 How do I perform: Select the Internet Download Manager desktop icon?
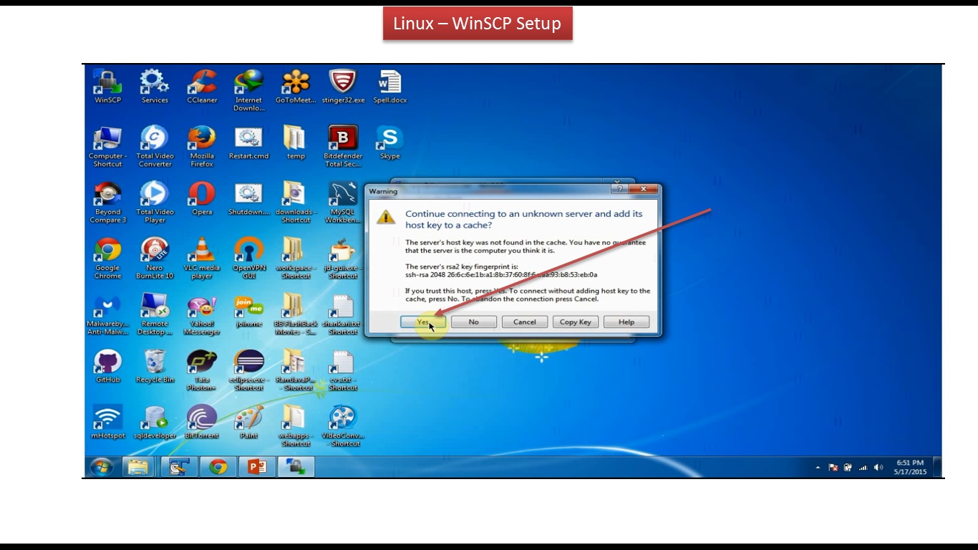(x=248, y=90)
